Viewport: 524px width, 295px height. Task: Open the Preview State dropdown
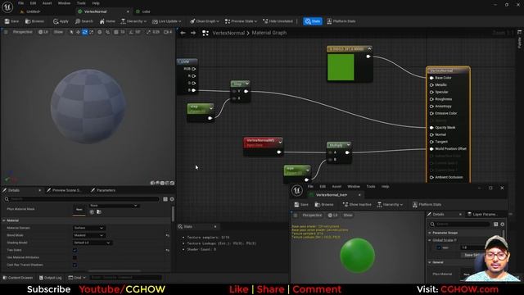(x=241, y=21)
